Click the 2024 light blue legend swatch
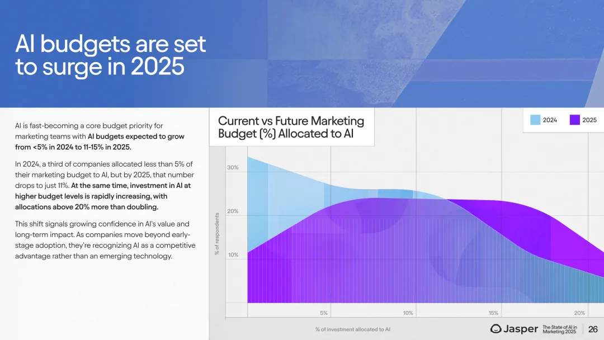Image resolution: width=604 pixels, height=340 pixels. coord(535,120)
